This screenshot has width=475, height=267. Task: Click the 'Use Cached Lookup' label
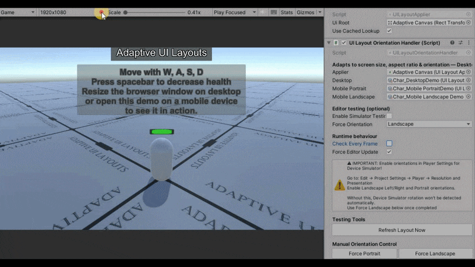click(356, 31)
